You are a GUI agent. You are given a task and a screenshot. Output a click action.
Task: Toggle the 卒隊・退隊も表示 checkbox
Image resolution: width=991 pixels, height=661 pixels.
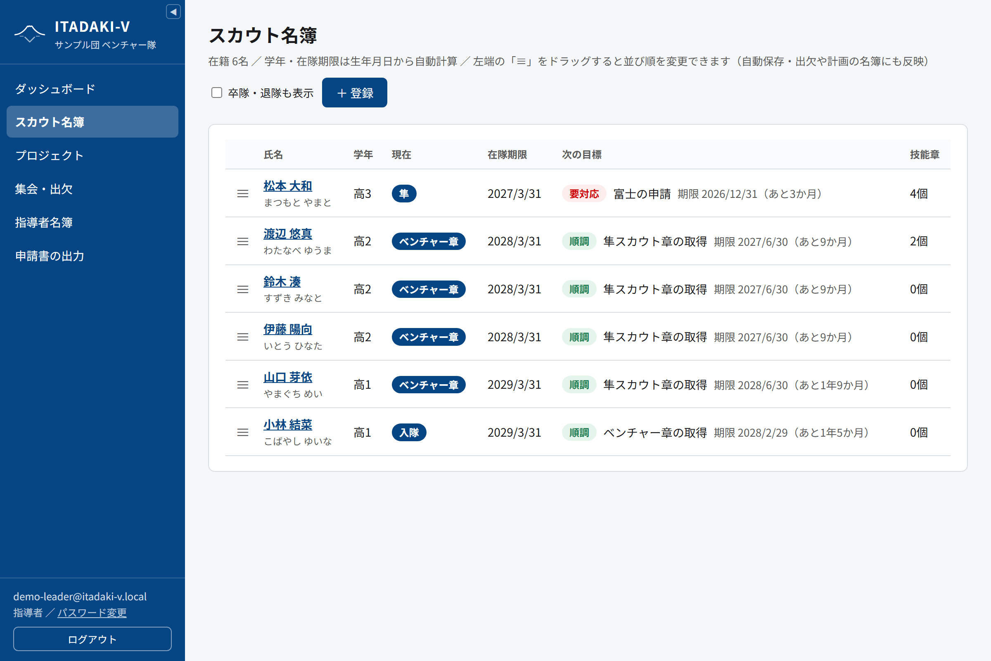tap(216, 93)
